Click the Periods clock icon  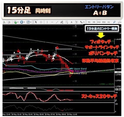(x=22, y=22)
